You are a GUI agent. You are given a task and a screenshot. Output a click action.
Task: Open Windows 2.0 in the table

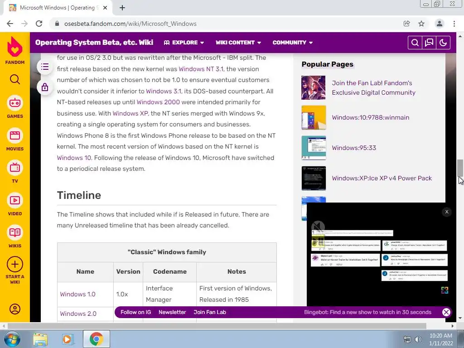point(78,314)
